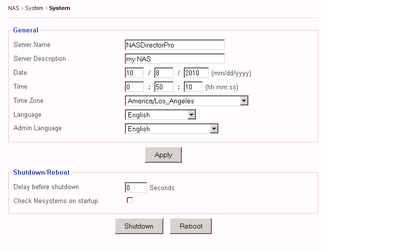409x251 pixels.
Task: Click the Shutdown button
Action: (x=139, y=226)
